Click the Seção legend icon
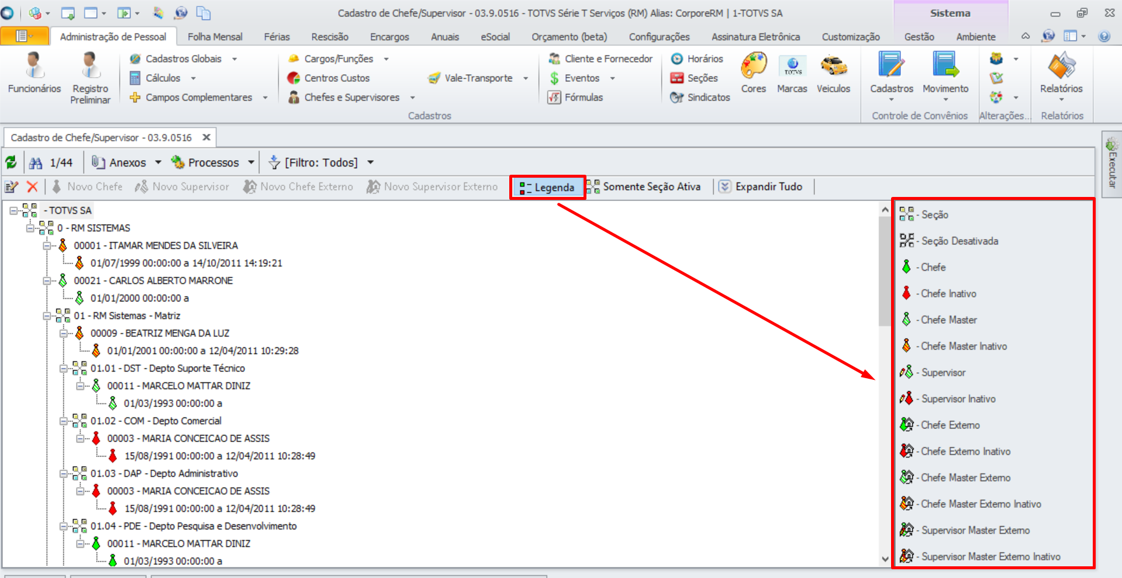The height and width of the screenshot is (578, 1122). 907,214
